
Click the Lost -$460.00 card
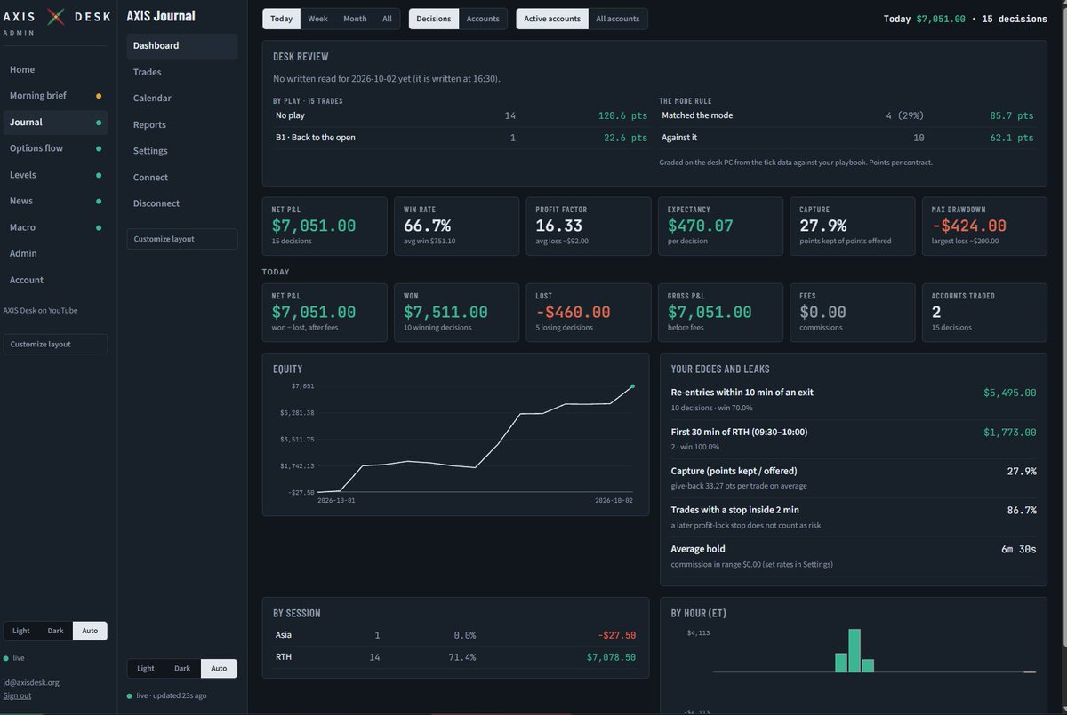point(588,313)
